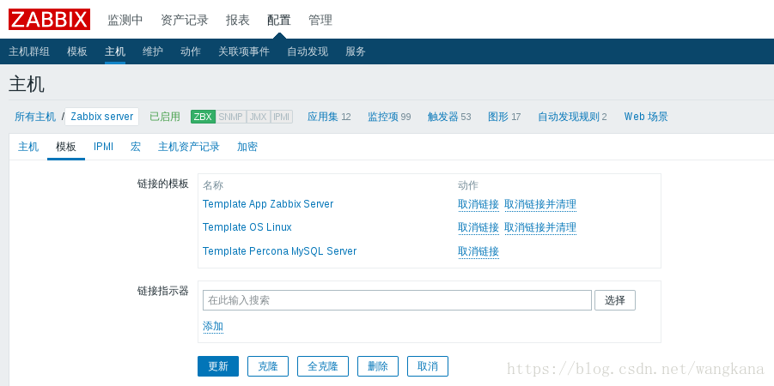Go to 主机群组 submenu
The image size is (774, 386).
[x=29, y=51]
